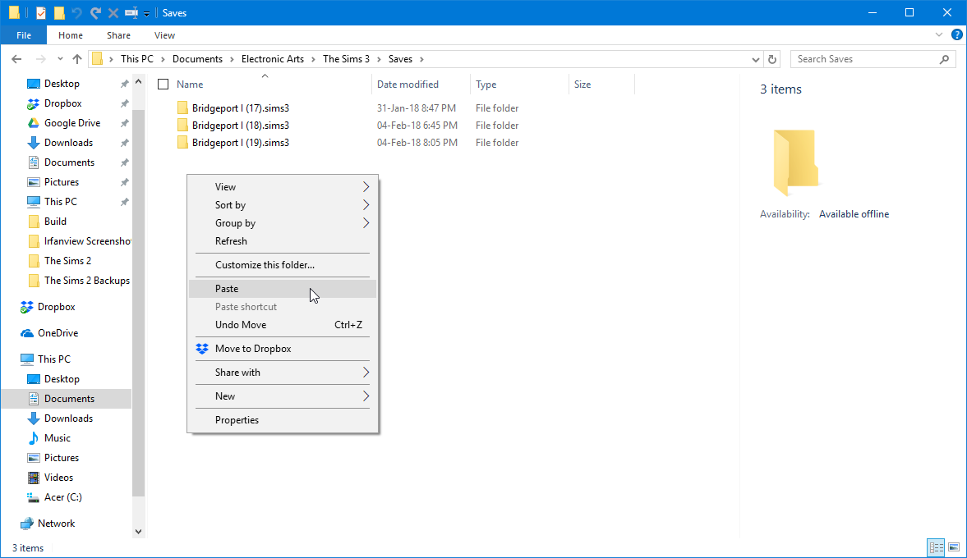
Task: Refresh the Saves folder from address bar
Action: [x=772, y=59]
